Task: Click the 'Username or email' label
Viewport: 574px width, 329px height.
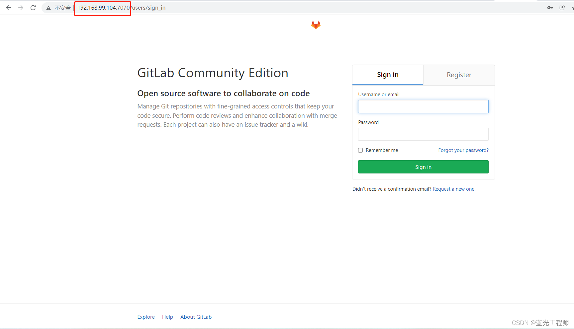Action: click(x=379, y=95)
